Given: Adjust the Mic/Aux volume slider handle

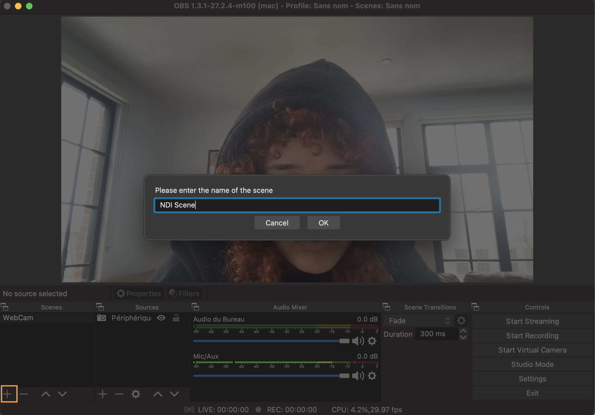Looking at the screenshot, I should tap(344, 376).
